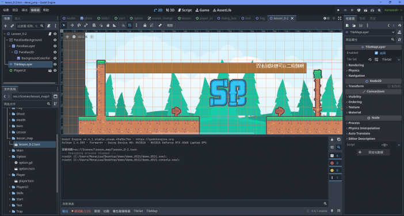Add a new node with the plus icon
This screenshot has width=404, height=216.
point(5,26)
